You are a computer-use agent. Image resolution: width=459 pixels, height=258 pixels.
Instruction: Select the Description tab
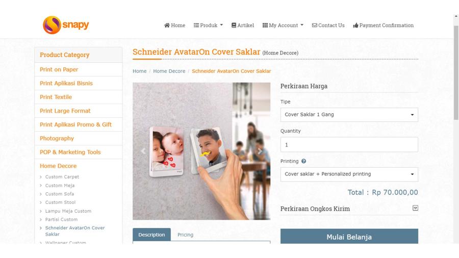pyautogui.click(x=151, y=235)
